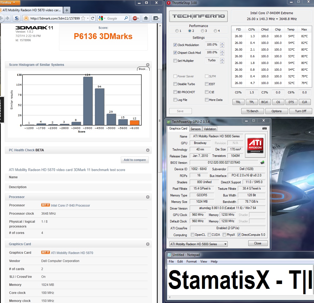Click the ATI Radeon logo in GPU-Z
Viewport: 314px width, 303px height.
[x=255, y=146]
